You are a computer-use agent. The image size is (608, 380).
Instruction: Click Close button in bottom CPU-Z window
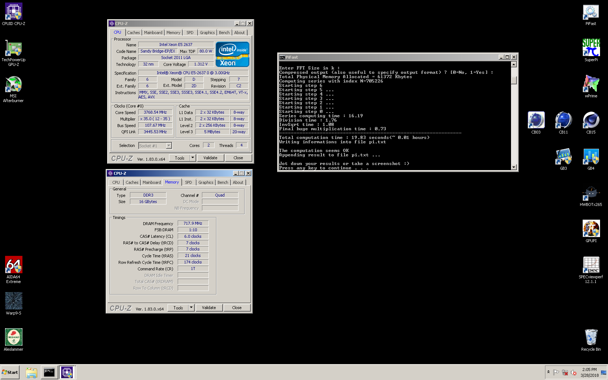237,308
